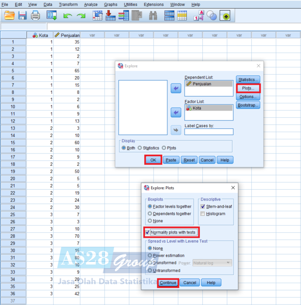Click the Recall recent dialogs icon
The width and height of the screenshot is (301, 305).
pyautogui.click(x=52, y=15)
